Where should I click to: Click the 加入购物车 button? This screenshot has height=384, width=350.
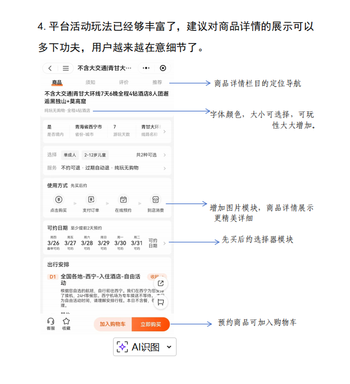point(113,324)
